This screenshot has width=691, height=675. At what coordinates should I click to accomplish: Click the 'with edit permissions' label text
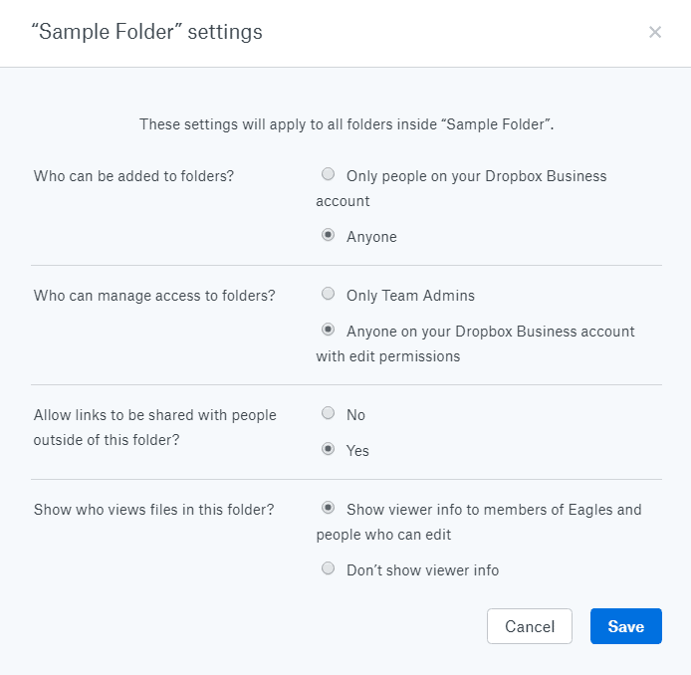(388, 356)
